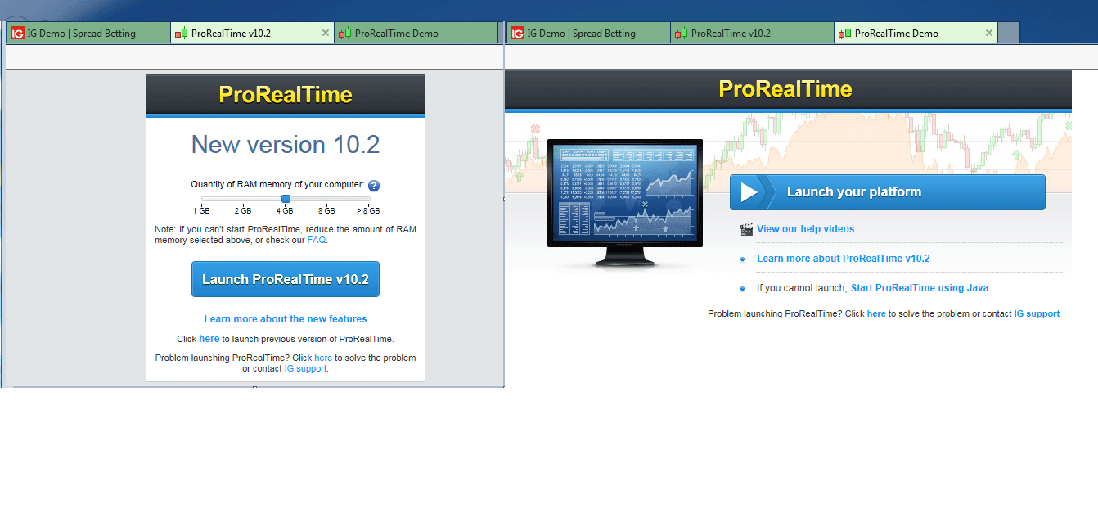Open Learn more about ProRealTime v10.2

click(x=844, y=258)
